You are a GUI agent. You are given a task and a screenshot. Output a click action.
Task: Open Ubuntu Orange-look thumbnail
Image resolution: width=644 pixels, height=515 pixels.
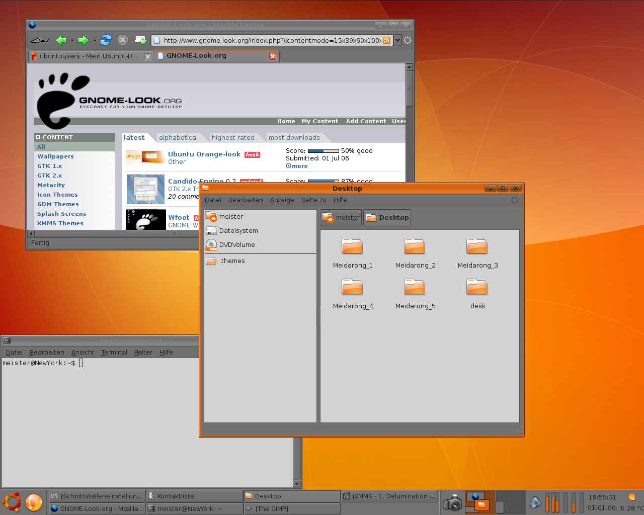coord(145,156)
